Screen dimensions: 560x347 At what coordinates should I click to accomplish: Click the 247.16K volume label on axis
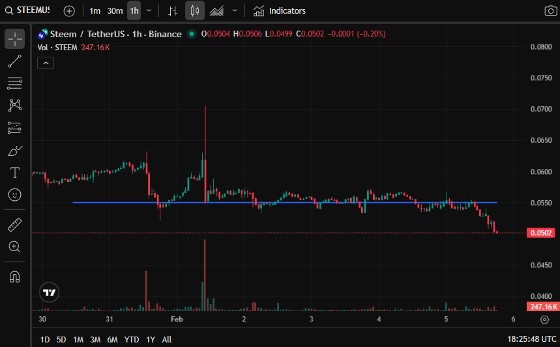point(543,307)
